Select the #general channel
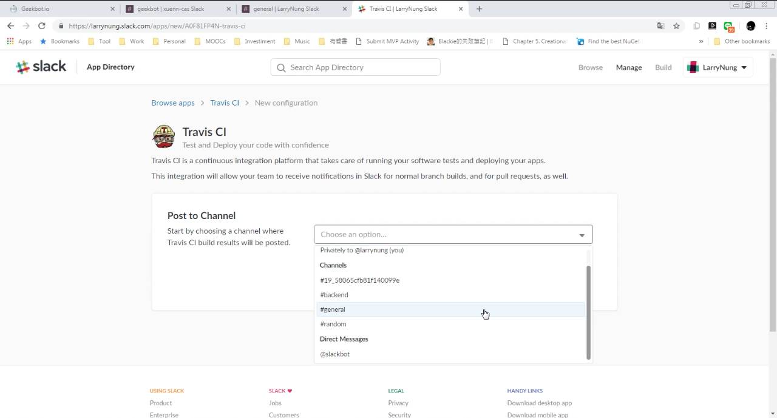 click(450, 309)
